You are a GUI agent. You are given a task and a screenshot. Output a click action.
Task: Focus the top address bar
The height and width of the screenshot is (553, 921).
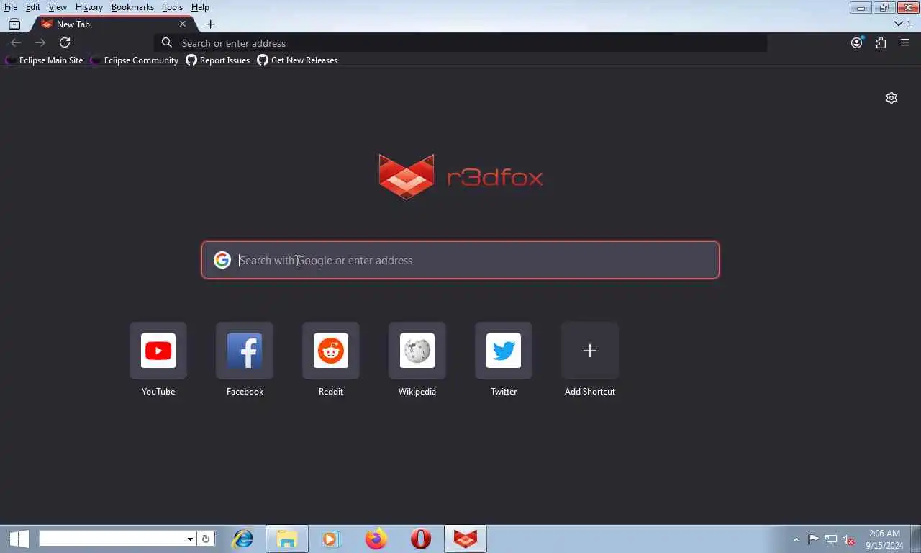(460, 43)
